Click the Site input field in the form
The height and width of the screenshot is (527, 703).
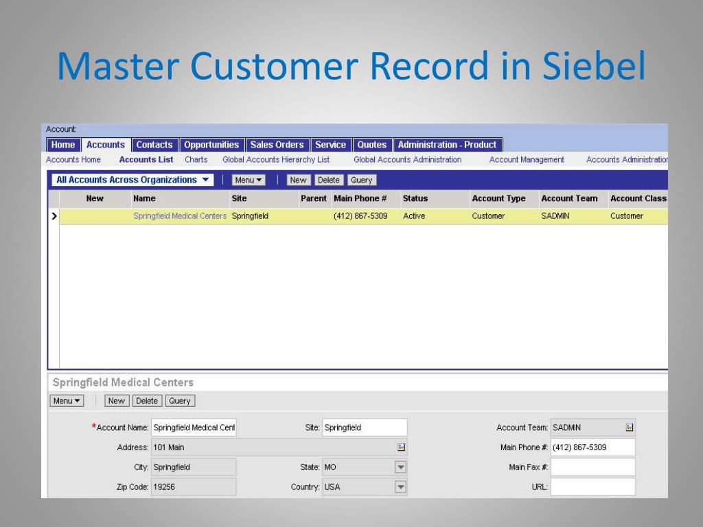[365, 428]
